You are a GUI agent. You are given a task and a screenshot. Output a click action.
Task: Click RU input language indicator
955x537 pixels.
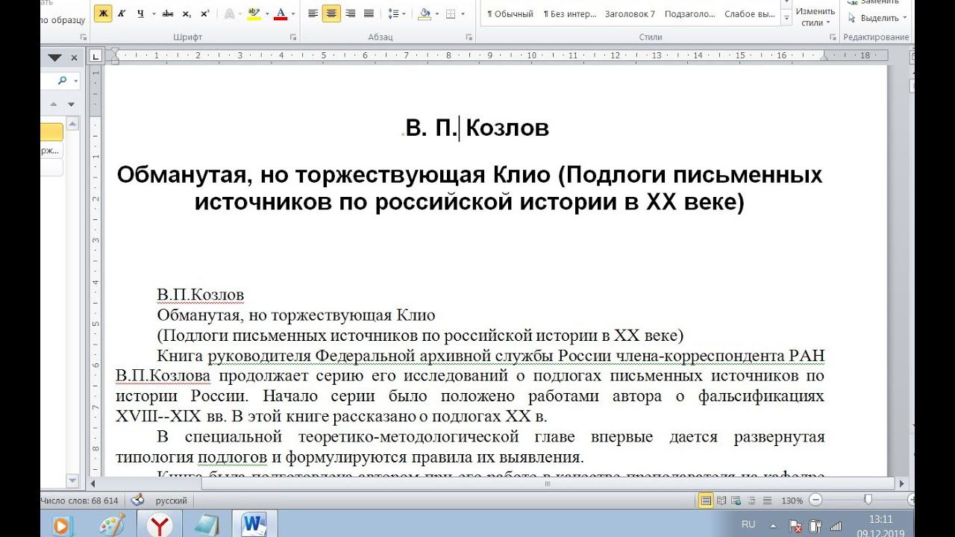(x=749, y=524)
